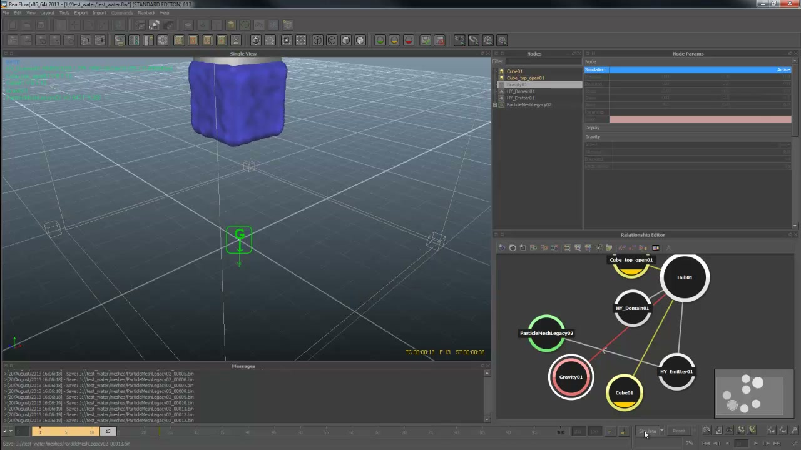Close the Relationship Editor panel
801x450 pixels.
797,235
